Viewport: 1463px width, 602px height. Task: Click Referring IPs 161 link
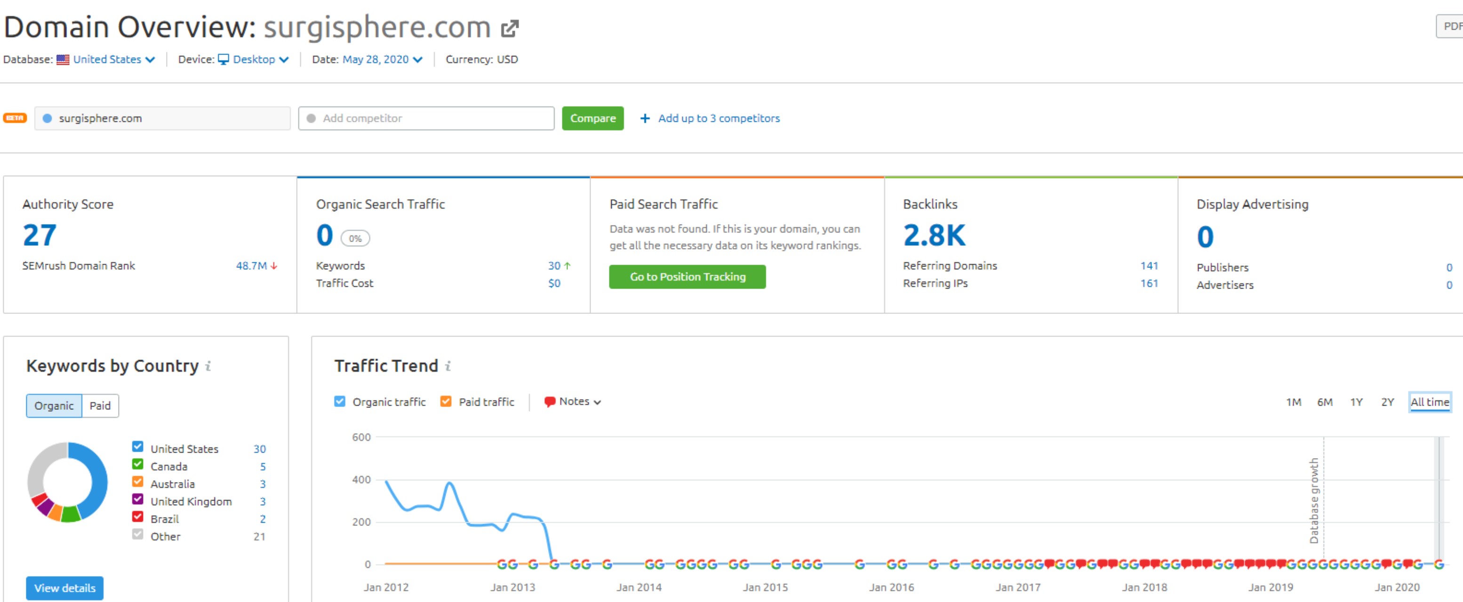click(1149, 284)
